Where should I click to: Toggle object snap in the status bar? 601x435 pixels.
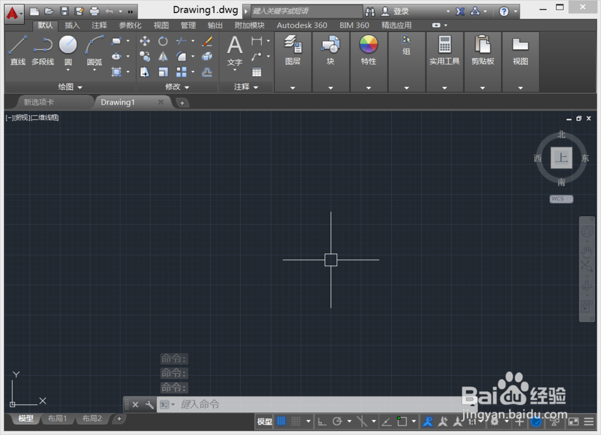403,421
